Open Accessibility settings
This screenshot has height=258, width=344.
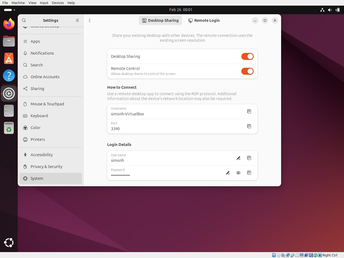51,155
